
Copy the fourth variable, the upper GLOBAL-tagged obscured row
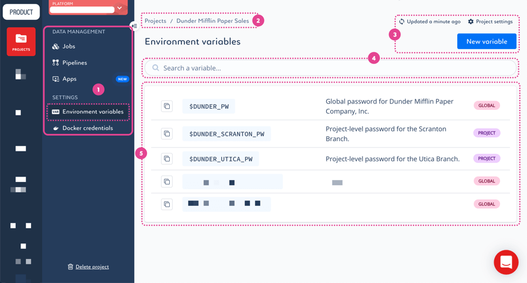click(x=167, y=182)
